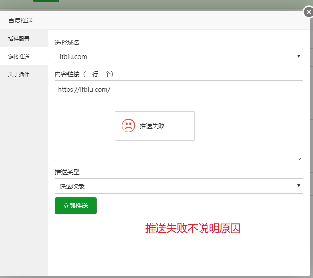Image resolution: width=313 pixels, height=278 pixels.
Task: Select the 链接推送 tab
Action: point(24,56)
